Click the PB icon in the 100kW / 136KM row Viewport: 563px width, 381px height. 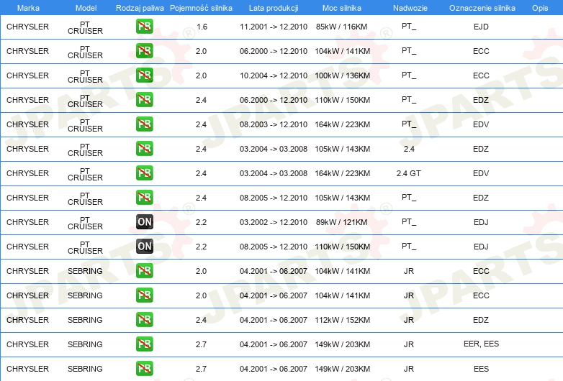point(144,75)
